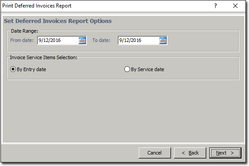Click the From date label text
Viewport: 249px width, 166px height.
(22, 40)
